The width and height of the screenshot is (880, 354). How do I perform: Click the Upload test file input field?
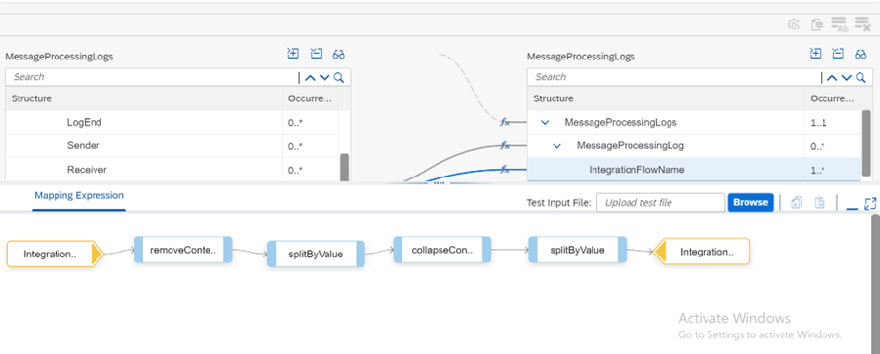(661, 202)
